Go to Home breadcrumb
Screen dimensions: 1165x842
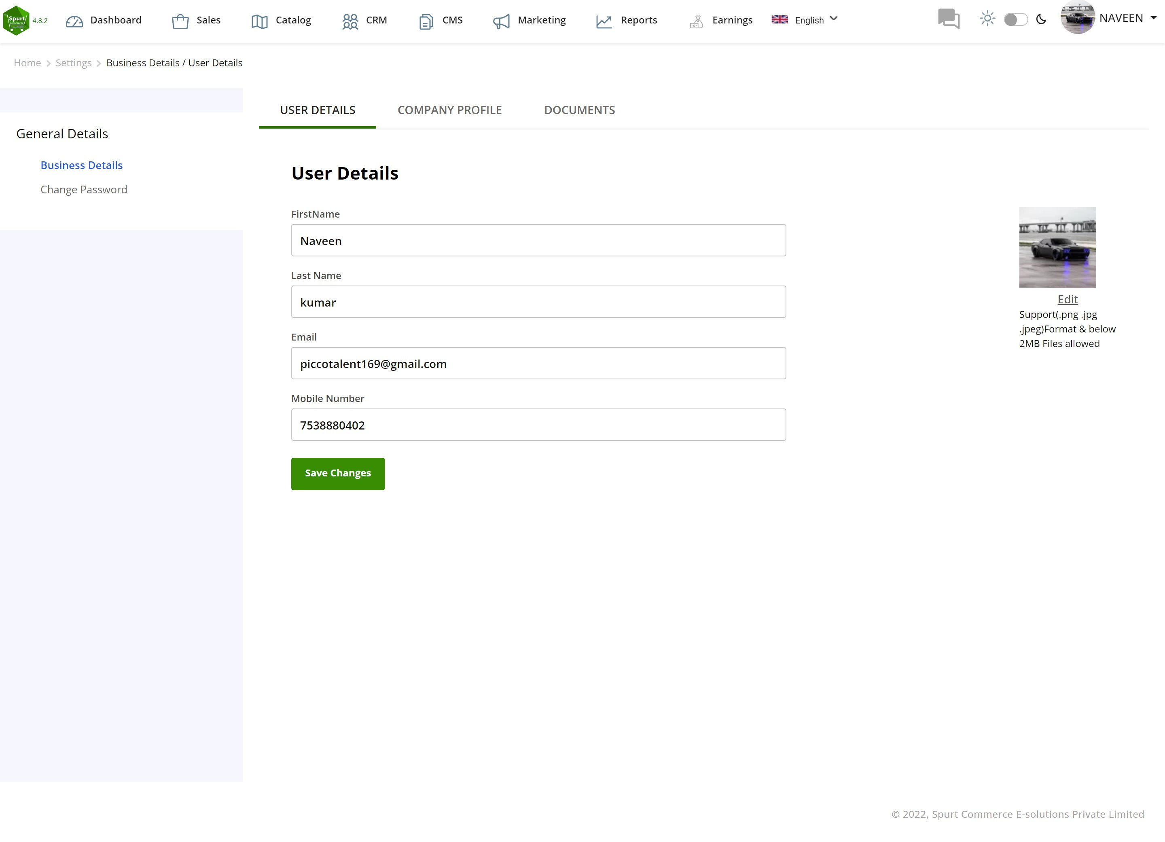[x=27, y=63]
